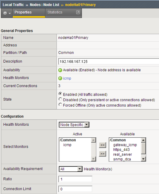159x194 pixels.
Task: Open Statistics in new window icon
Action: pos(78,12)
